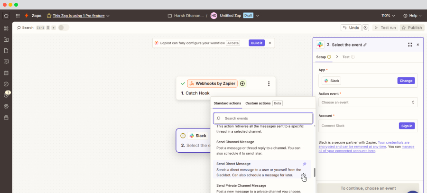Switch to the Custom actions tab
This screenshot has width=427, height=193.
click(258, 103)
